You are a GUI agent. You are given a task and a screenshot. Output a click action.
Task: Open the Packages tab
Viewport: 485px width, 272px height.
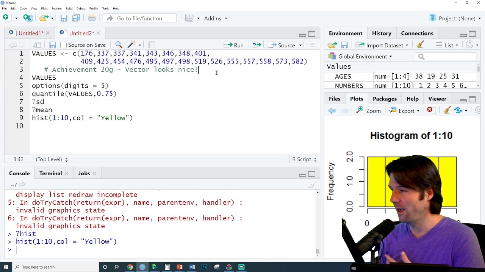(x=385, y=99)
